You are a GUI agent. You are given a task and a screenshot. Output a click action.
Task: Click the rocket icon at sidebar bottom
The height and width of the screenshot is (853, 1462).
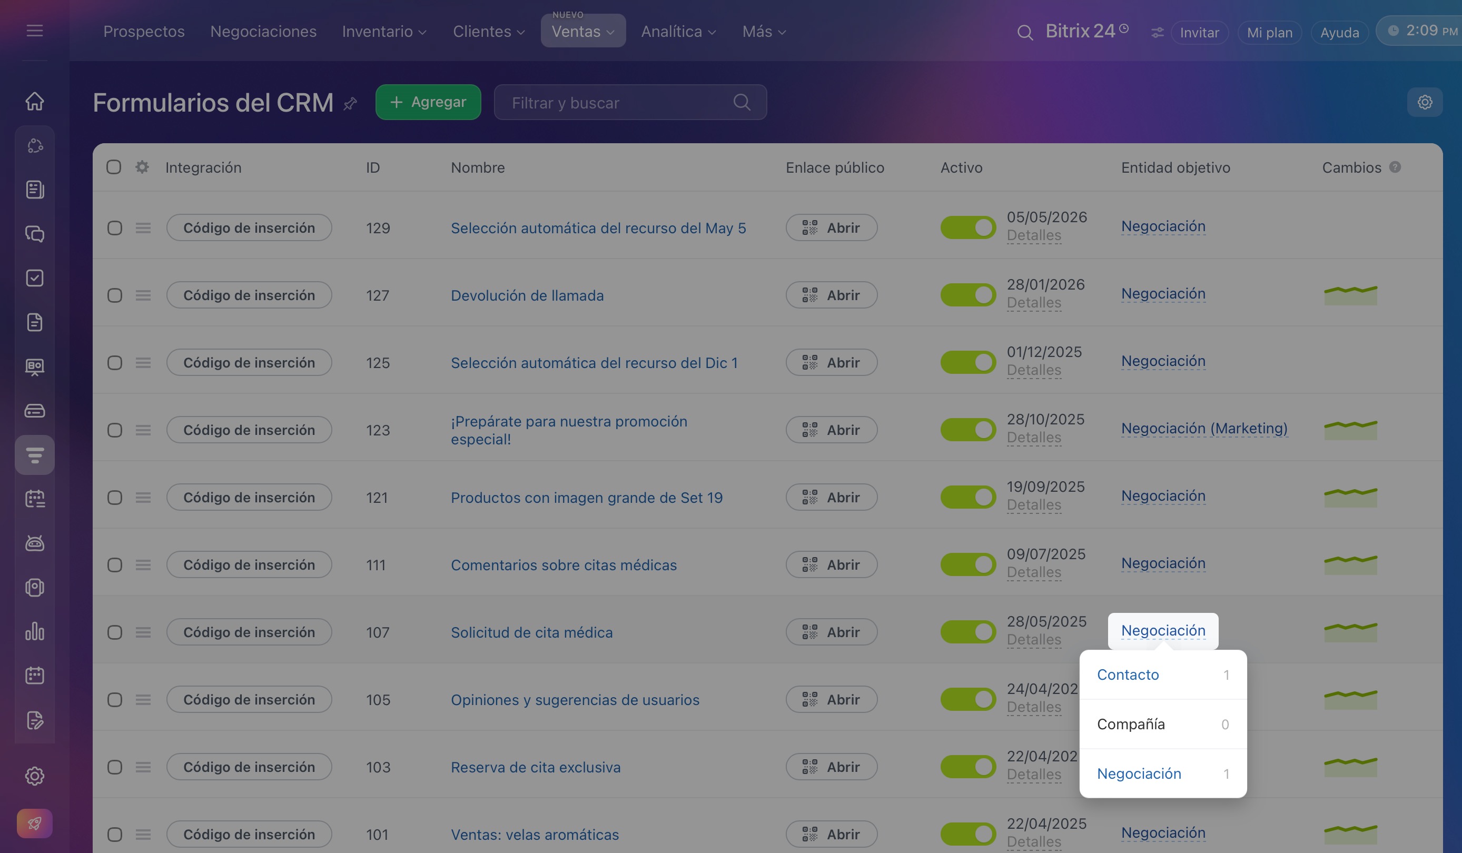point(35,824)
